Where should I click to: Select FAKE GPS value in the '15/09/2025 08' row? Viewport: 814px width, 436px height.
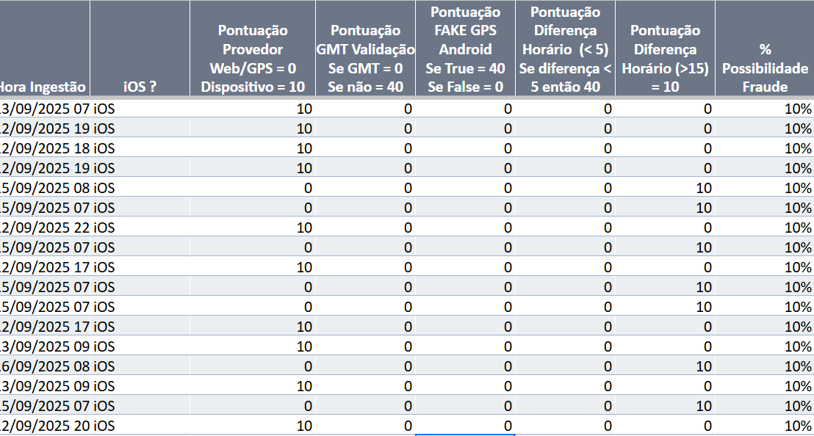(x=507, y=188)
